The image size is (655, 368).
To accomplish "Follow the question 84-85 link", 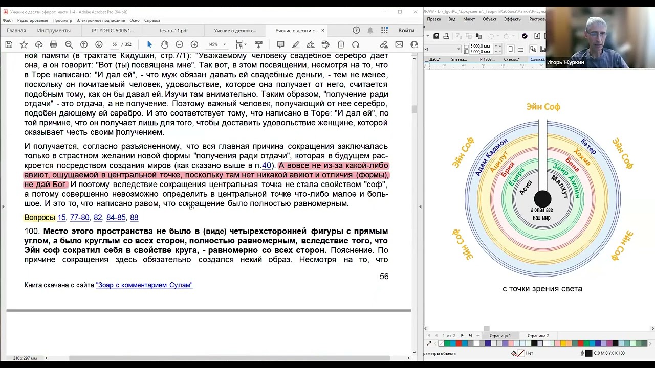I will (x=116, y=218).
